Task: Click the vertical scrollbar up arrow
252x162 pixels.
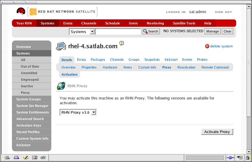Action: click(x=249, y=7)
